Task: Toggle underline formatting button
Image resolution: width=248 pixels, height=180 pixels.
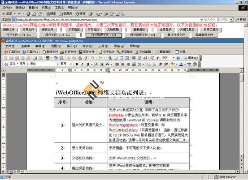Action: click(88, 64)
